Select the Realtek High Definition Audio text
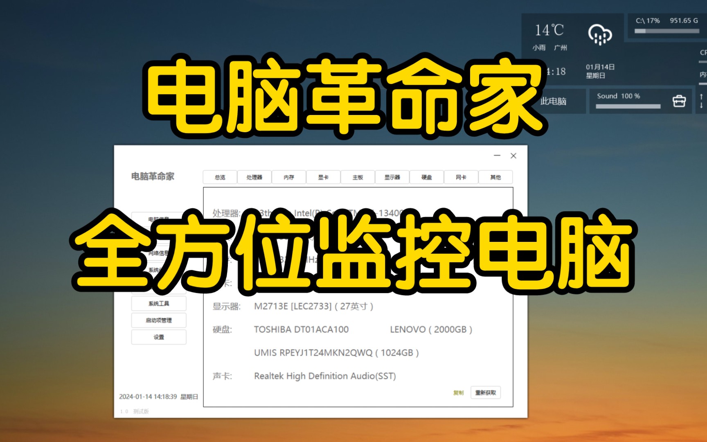This screenshot has width=707, height=442. [x=325, y=376]
